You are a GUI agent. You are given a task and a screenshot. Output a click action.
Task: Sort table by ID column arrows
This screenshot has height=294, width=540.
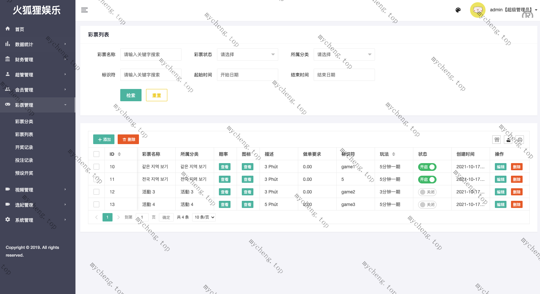coord(119,154)
